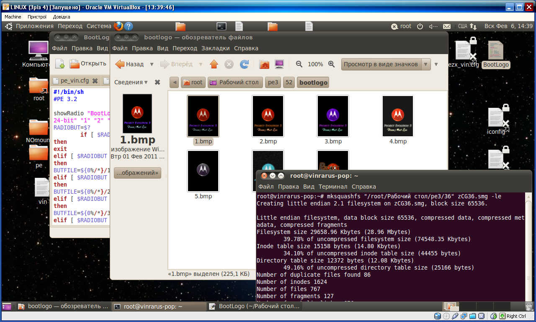Open the Приложения panel menu
This screenshot has height=322, width=536.
point(34,26)
